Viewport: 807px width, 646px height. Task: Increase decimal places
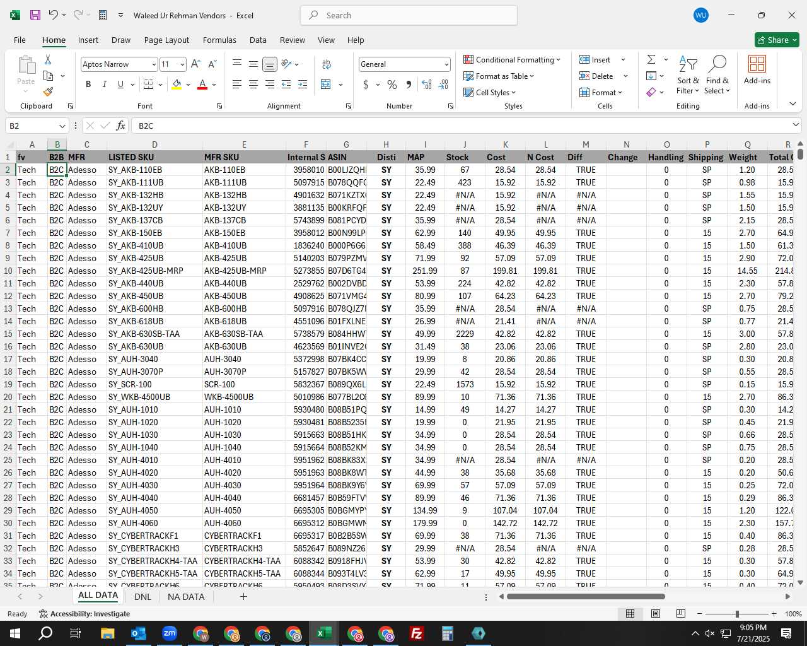(427, 85)
